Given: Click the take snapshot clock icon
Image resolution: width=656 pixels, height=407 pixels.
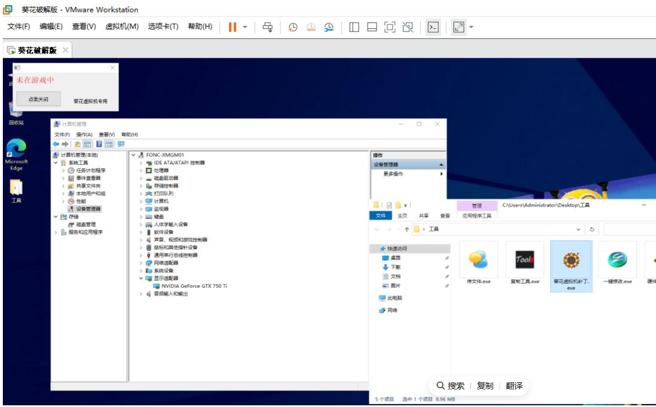Looking at the screenshot, I should tap(293, 27).
